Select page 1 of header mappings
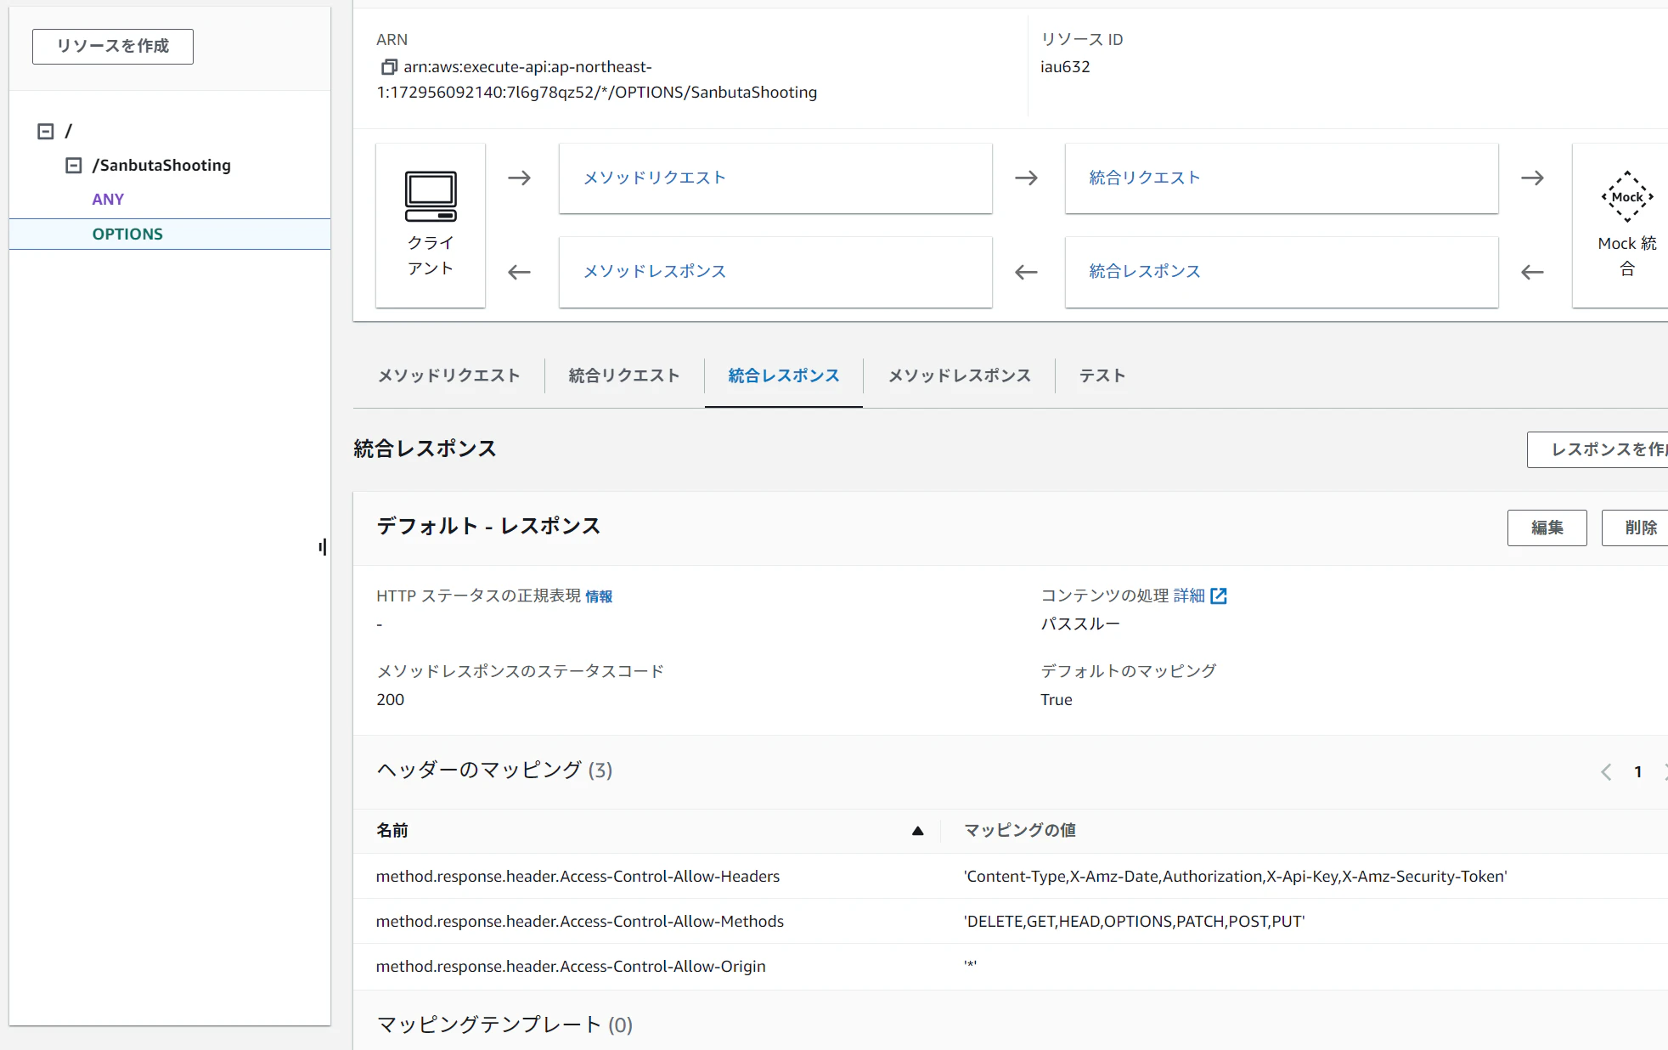The image size is (1668, 1050). pyautogui.click(x=1637, y=771)
